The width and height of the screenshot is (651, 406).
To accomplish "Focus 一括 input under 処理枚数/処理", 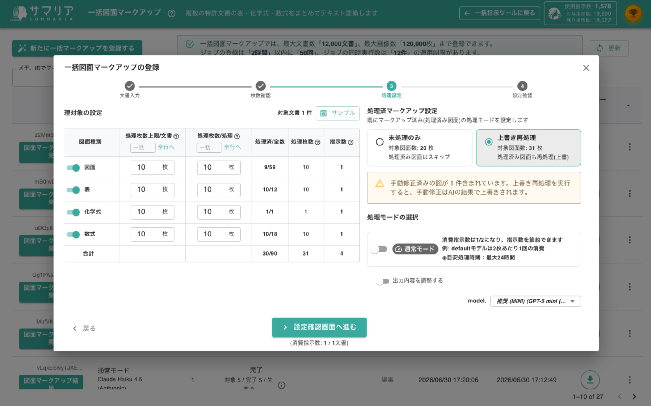I will 209,147.
